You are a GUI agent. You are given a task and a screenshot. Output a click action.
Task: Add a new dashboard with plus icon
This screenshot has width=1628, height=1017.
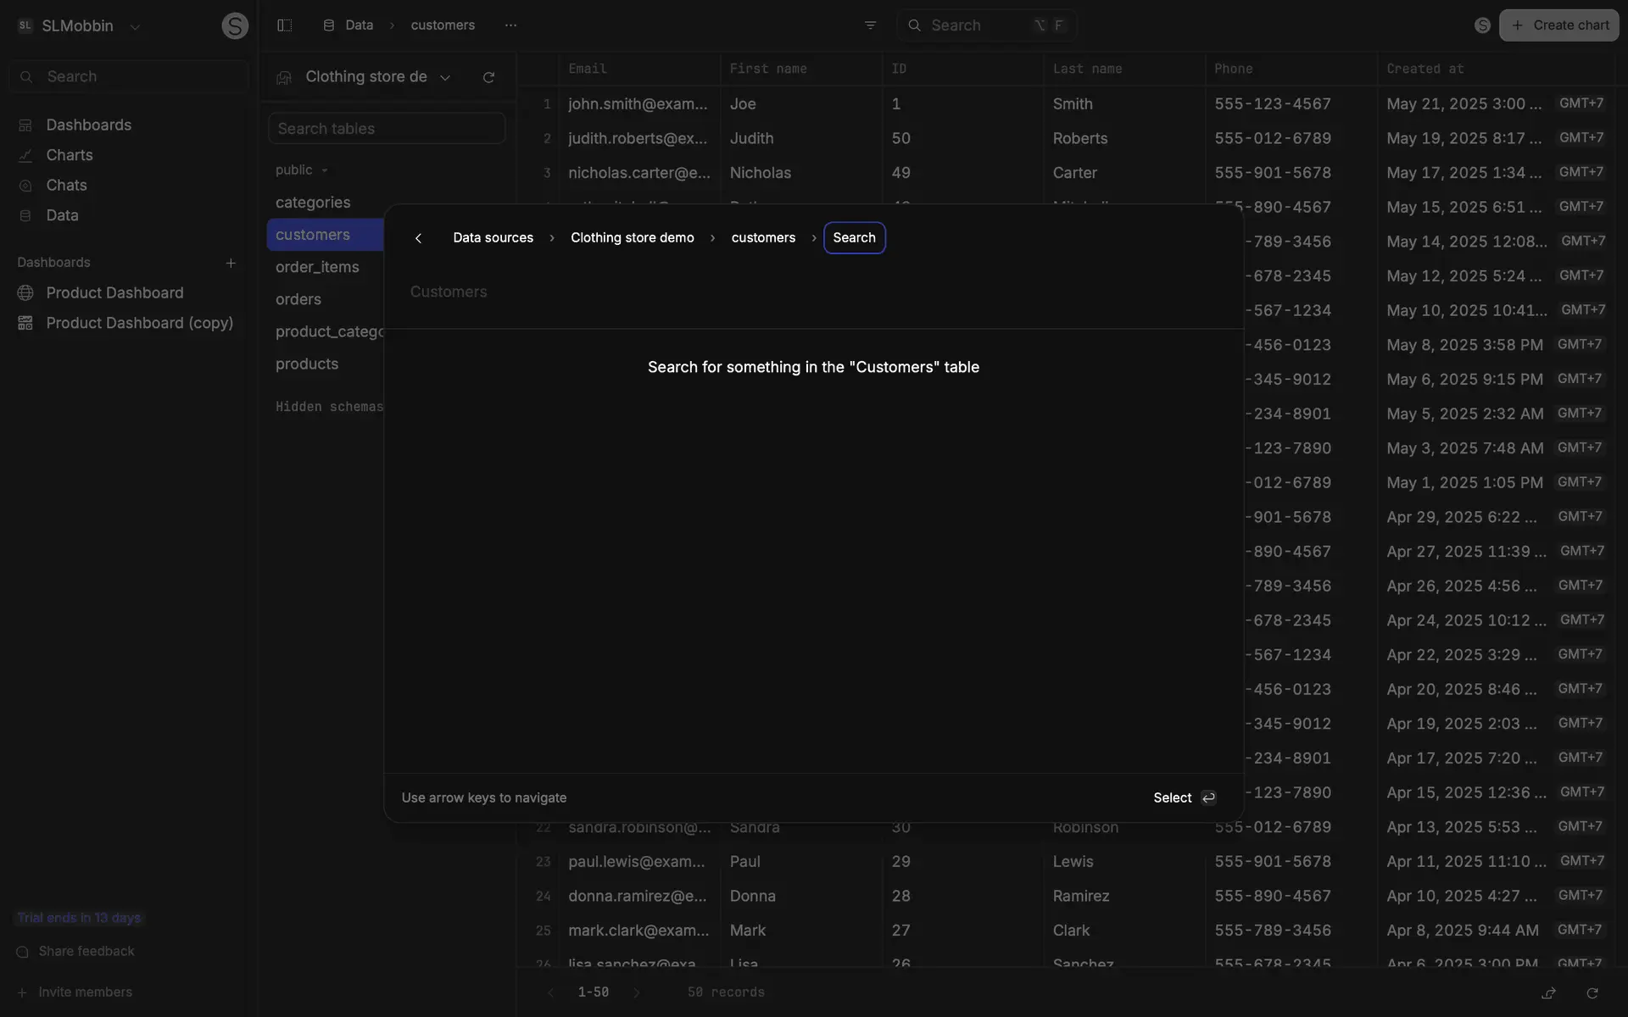coord(231,263)
